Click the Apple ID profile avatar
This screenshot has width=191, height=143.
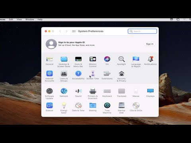51,44
